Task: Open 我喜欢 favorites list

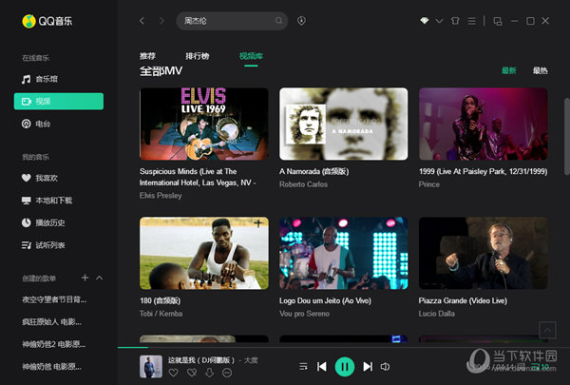Action: 40,178
